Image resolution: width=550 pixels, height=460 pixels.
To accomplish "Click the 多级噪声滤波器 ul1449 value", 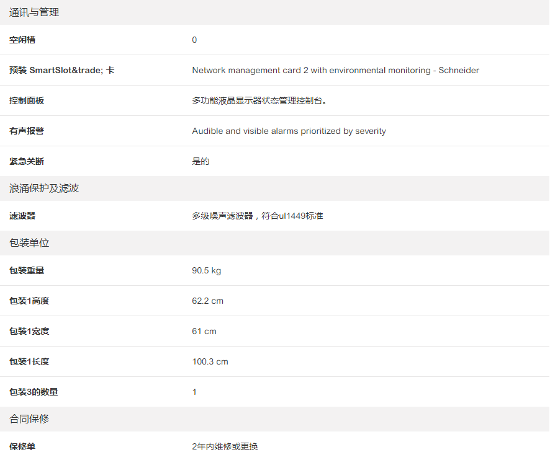I will tap(258, 216).
